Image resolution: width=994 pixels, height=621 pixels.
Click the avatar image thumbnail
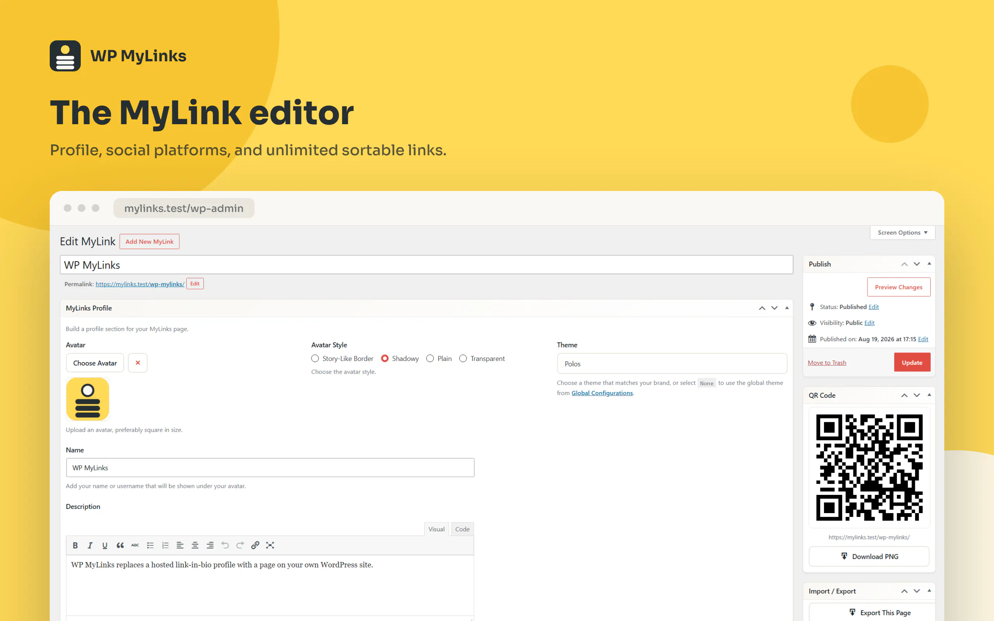tap(87, 399)
